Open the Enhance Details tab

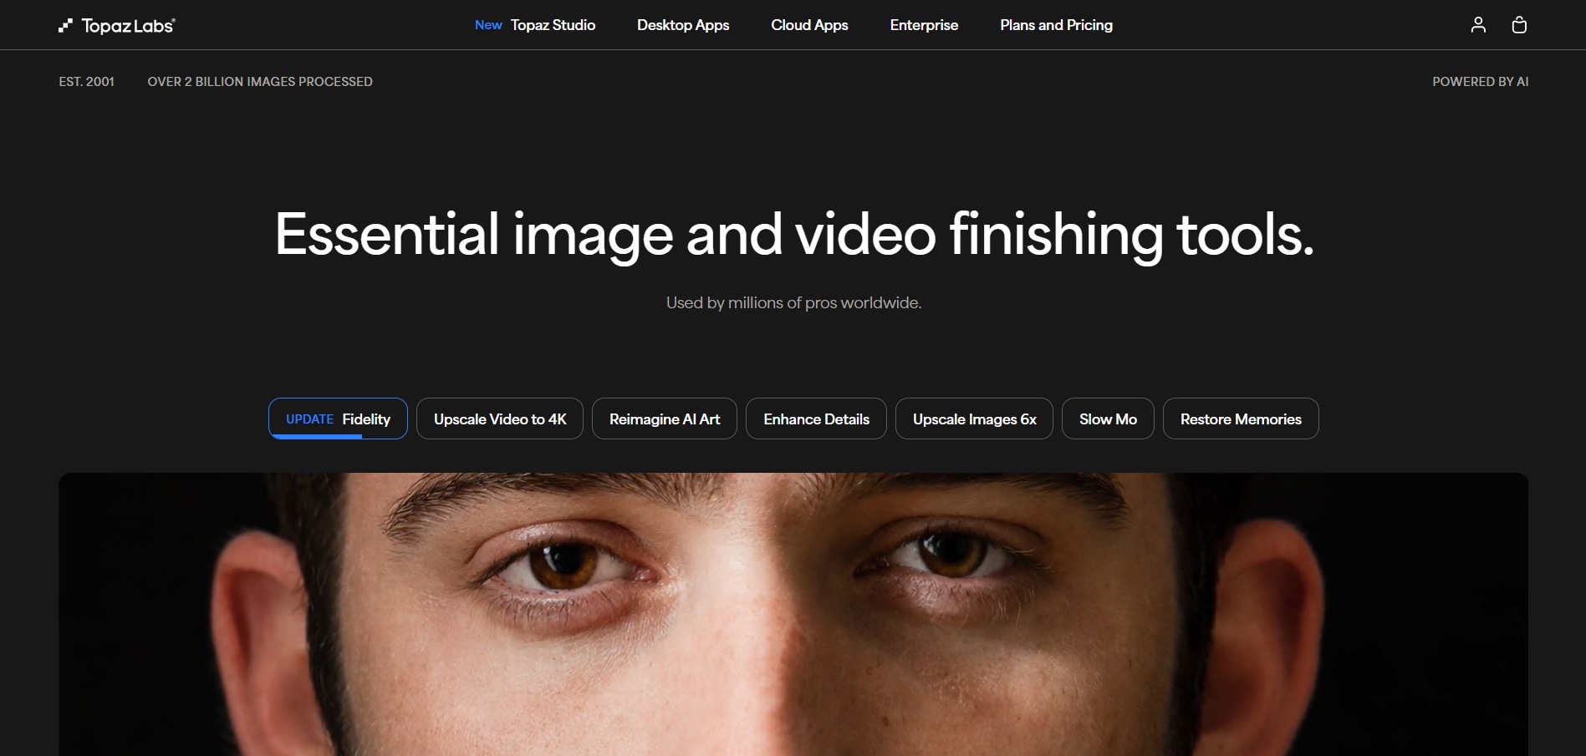816,419
